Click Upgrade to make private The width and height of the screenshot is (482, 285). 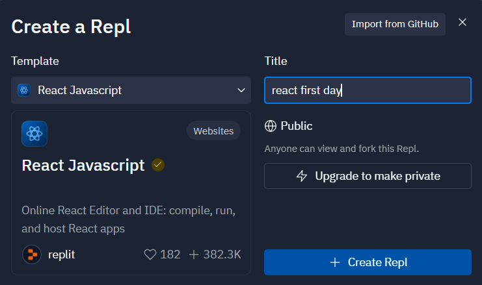[368, 176]
